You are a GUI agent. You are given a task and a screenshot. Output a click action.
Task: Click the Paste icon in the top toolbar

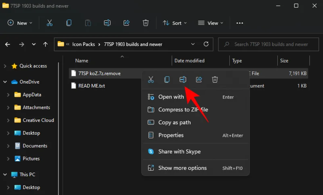88,23
